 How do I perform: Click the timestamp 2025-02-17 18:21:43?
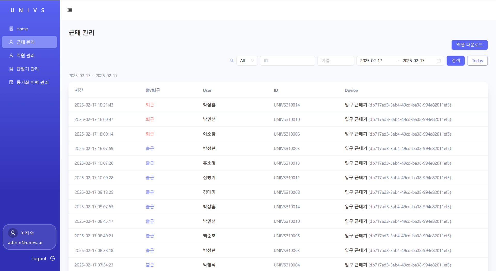click(94, 105)
